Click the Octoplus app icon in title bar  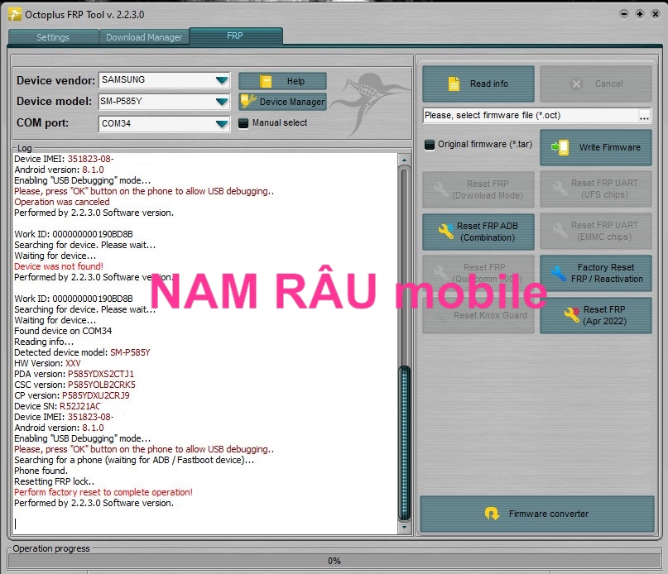(x=14, y=15)
